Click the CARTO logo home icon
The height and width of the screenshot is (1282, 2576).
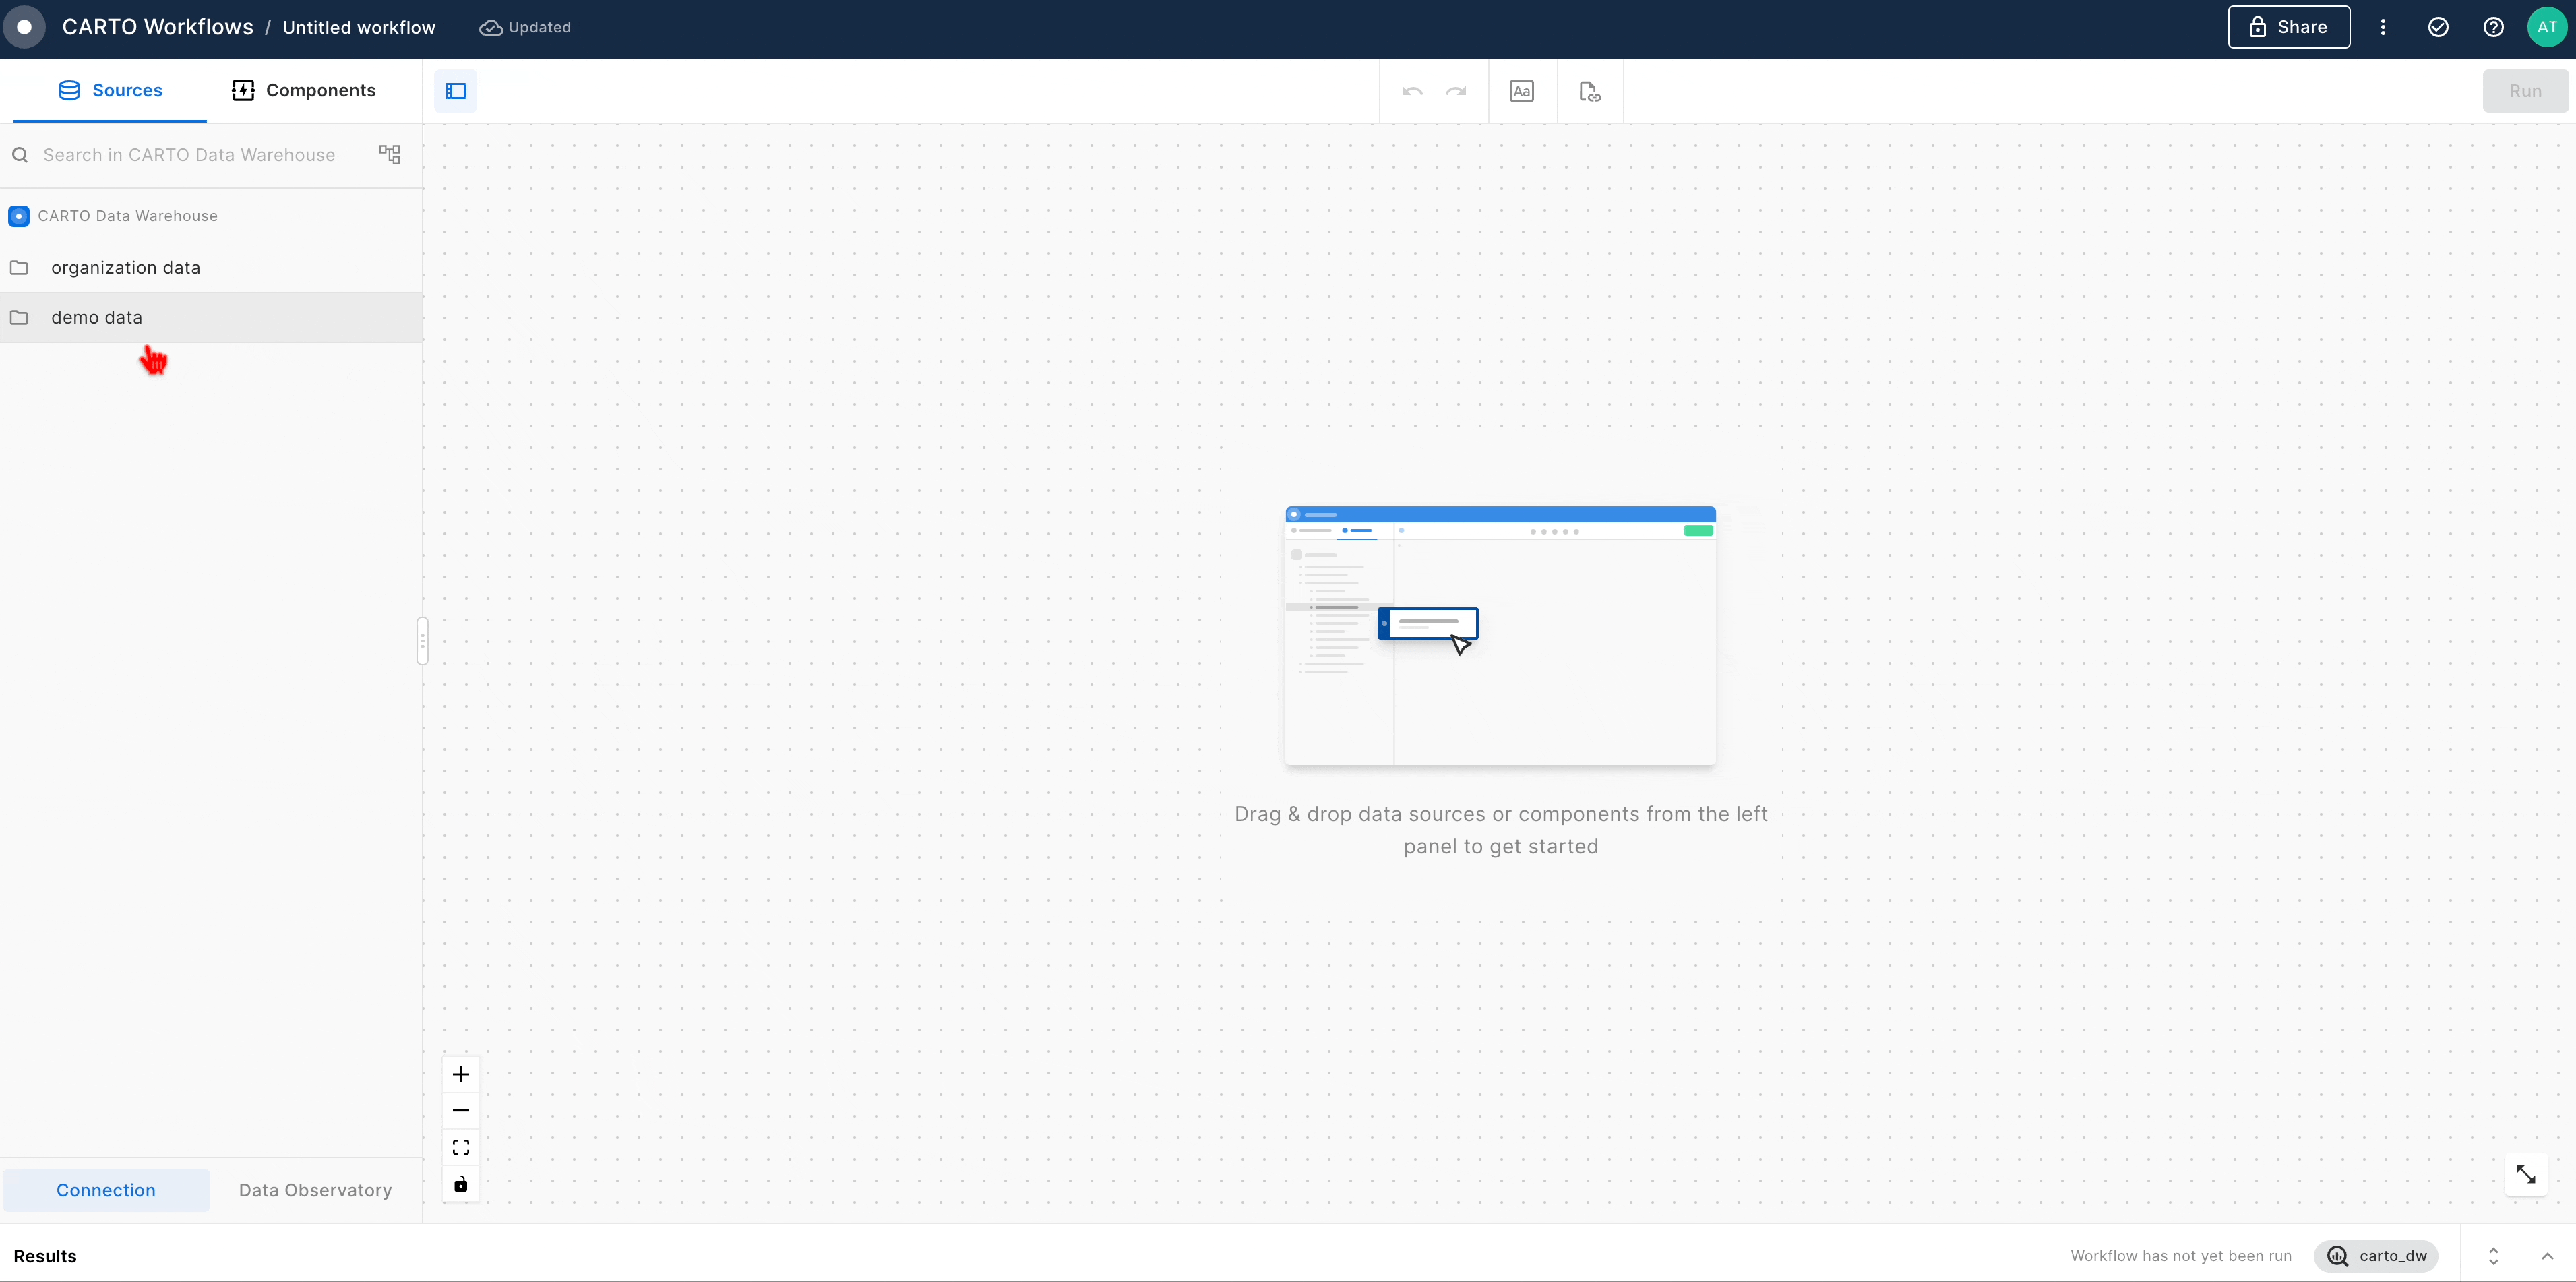[24, 27]
